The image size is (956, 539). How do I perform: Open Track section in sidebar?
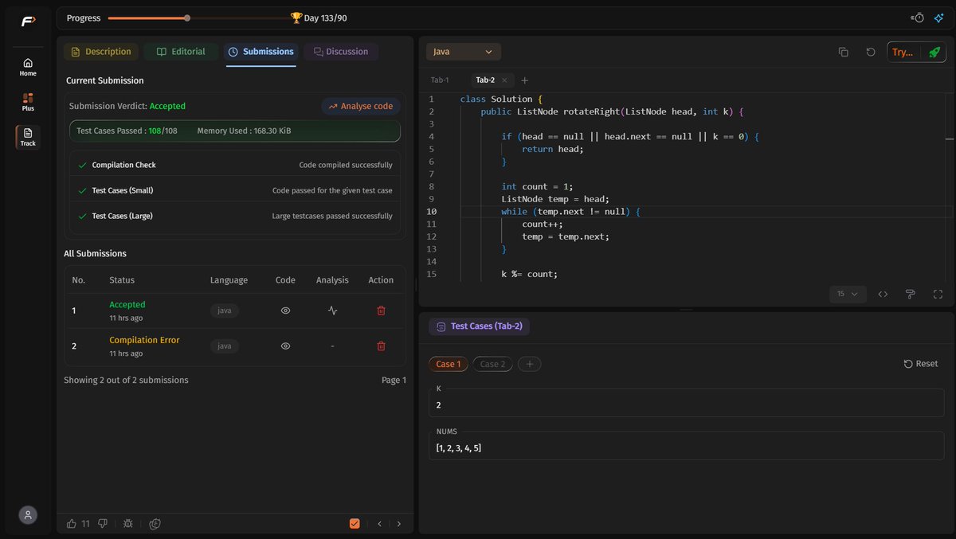tap(28, 137)
